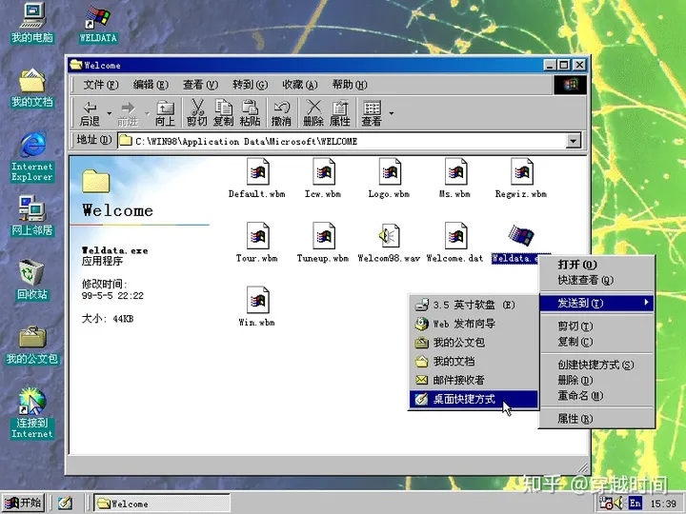Viewport: 686px width, 514px height.
Task: Open the back button history dropdown arrow
Action: pos(109,113)
